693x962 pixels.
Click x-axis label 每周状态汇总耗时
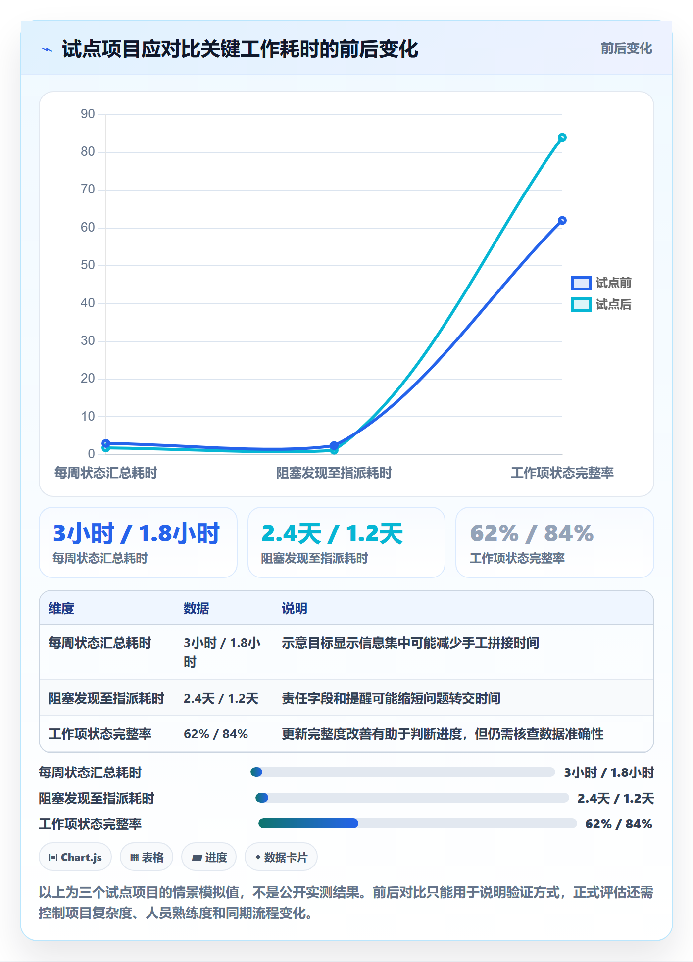click(106, 473)
